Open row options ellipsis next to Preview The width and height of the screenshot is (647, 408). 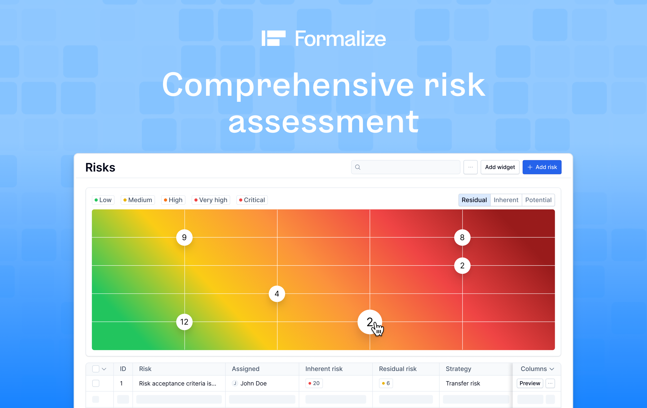550,383
